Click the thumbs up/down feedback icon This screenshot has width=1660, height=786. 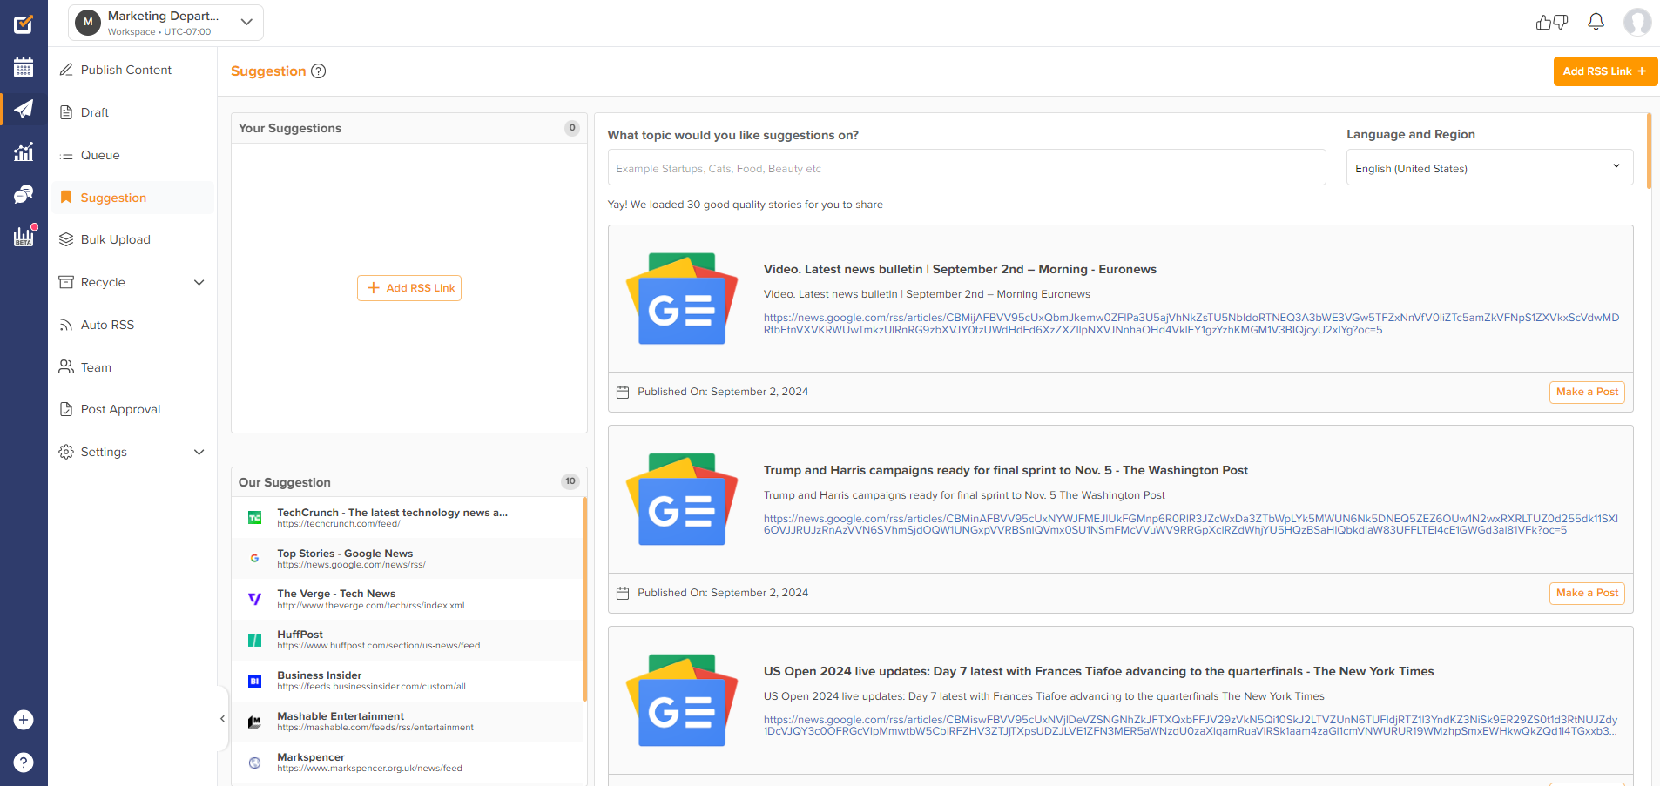click(1552, 23)
